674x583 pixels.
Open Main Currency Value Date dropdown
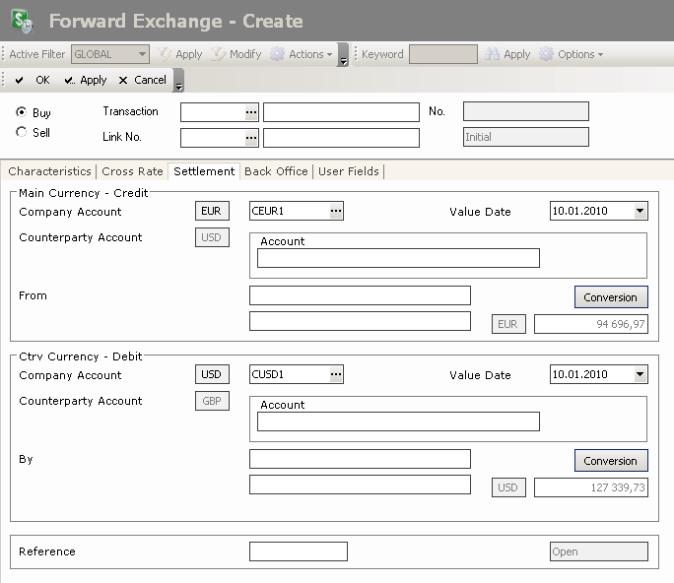click(640, 211)
